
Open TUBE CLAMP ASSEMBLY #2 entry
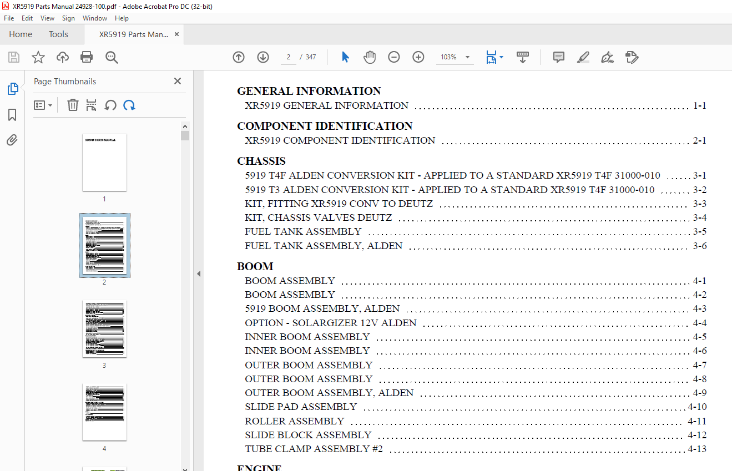point(476,449)
